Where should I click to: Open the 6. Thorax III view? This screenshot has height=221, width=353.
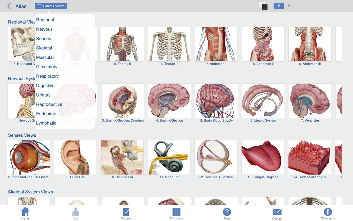click(169, 44)
